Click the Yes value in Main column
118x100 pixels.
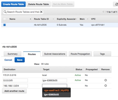click(x=81, y=25)
